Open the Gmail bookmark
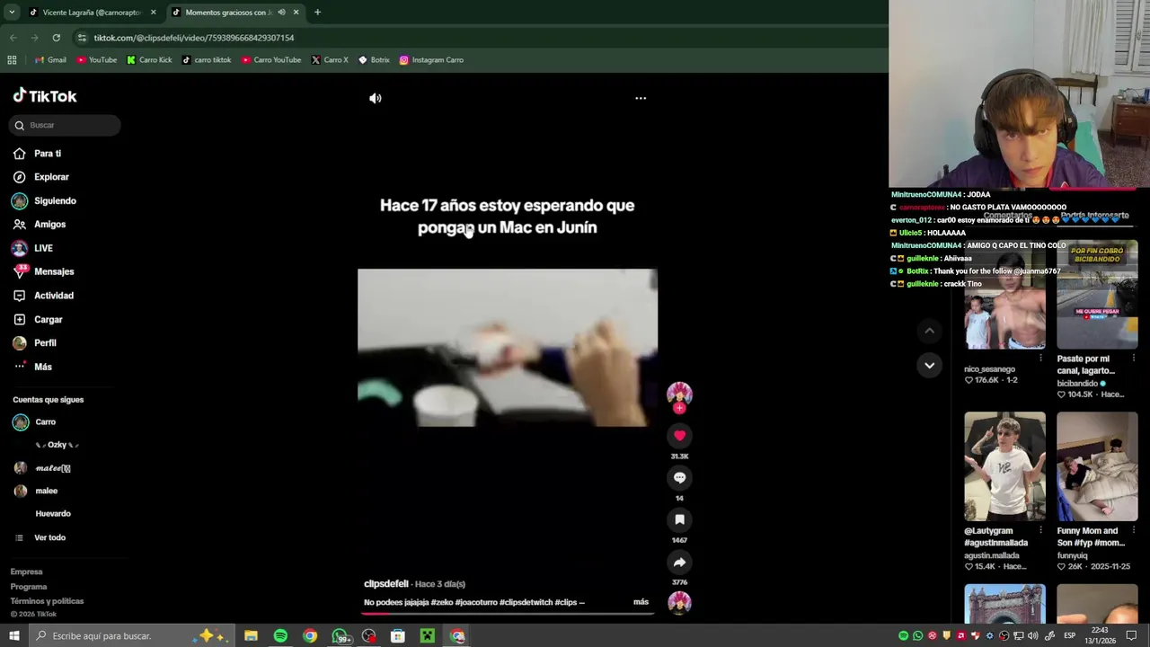The height and width of the screenshot is (647, 1150). click(x=50, y=60)
